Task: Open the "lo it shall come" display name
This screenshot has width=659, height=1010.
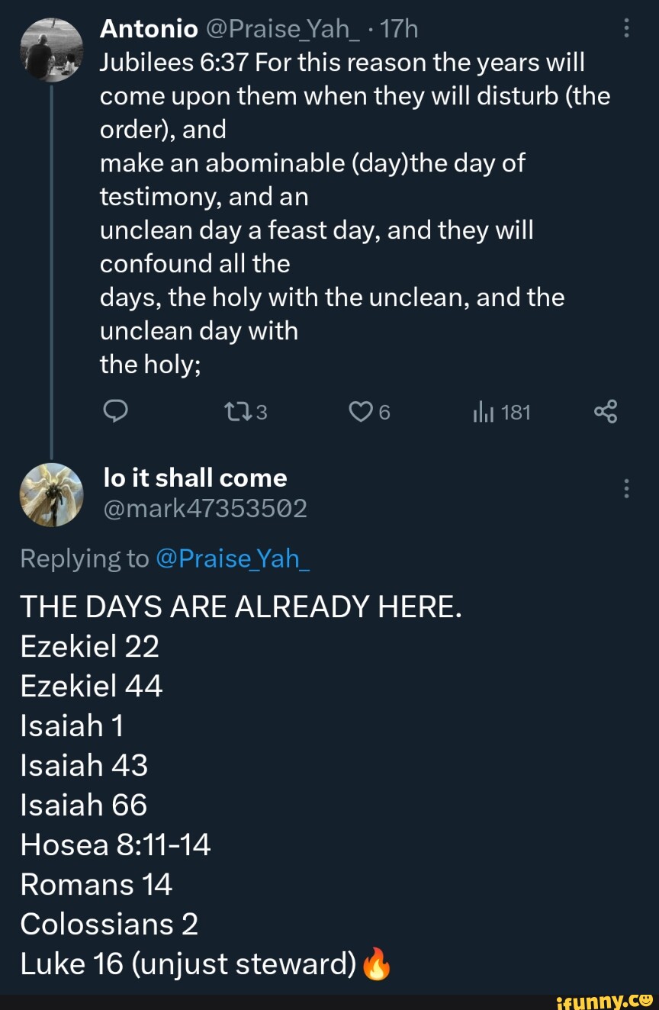Action: coord(194,478)
